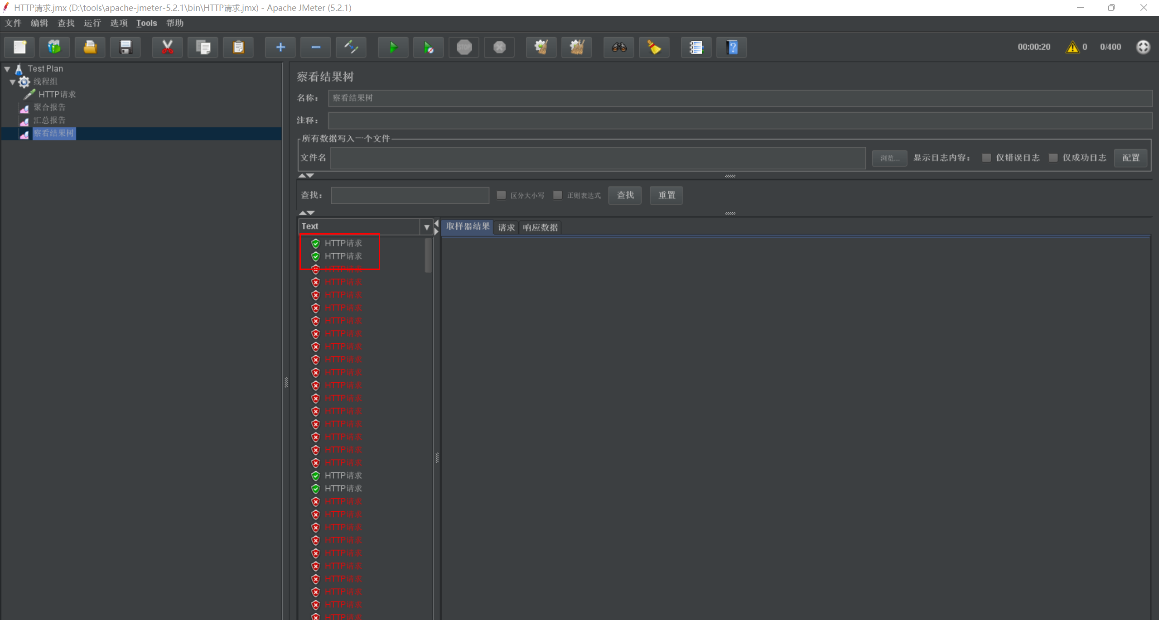This screenshot has height=620, width=1159.
Task: Click the Clear all broom icon
Action: tap(576, 47)
